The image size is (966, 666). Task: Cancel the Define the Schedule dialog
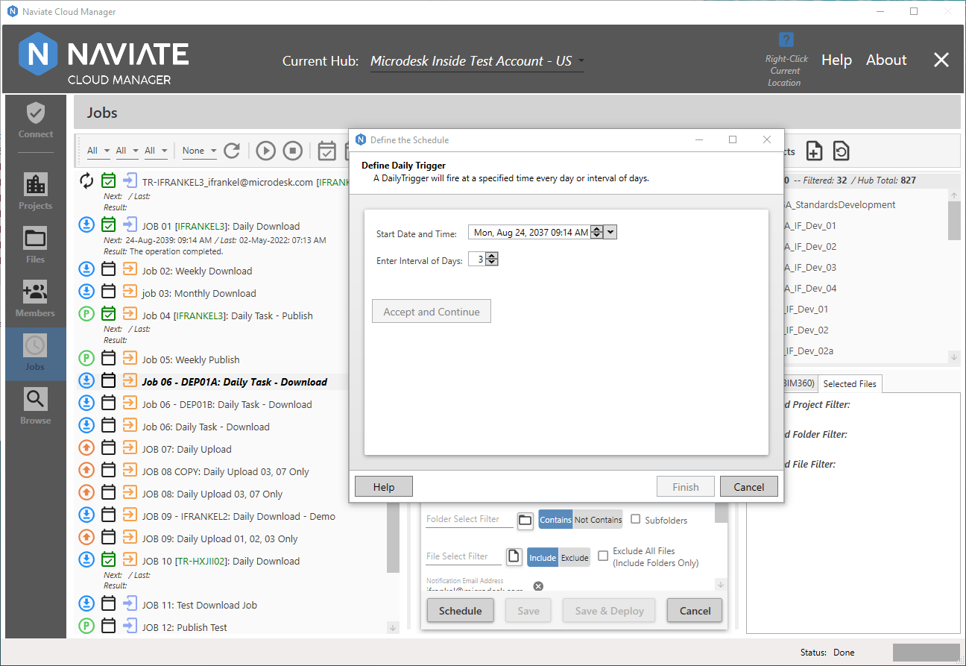click(x=749, y=487)
